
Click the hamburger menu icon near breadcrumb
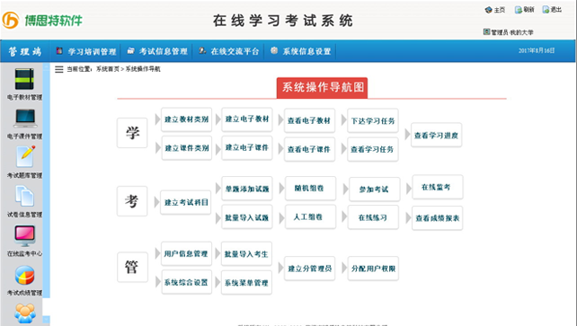click(x=59, y=69)
